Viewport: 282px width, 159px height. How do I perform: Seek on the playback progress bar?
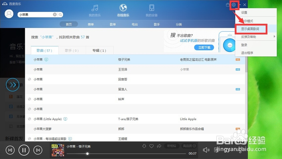(126, 154)
